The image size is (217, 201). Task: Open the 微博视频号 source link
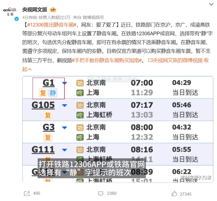point(93,18)
